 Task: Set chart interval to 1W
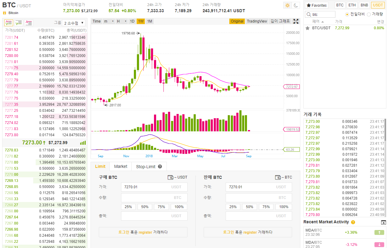[x=141, y=21]
